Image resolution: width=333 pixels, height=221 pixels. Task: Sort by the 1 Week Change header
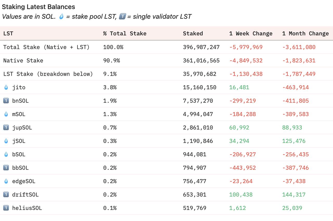point(251,34)
